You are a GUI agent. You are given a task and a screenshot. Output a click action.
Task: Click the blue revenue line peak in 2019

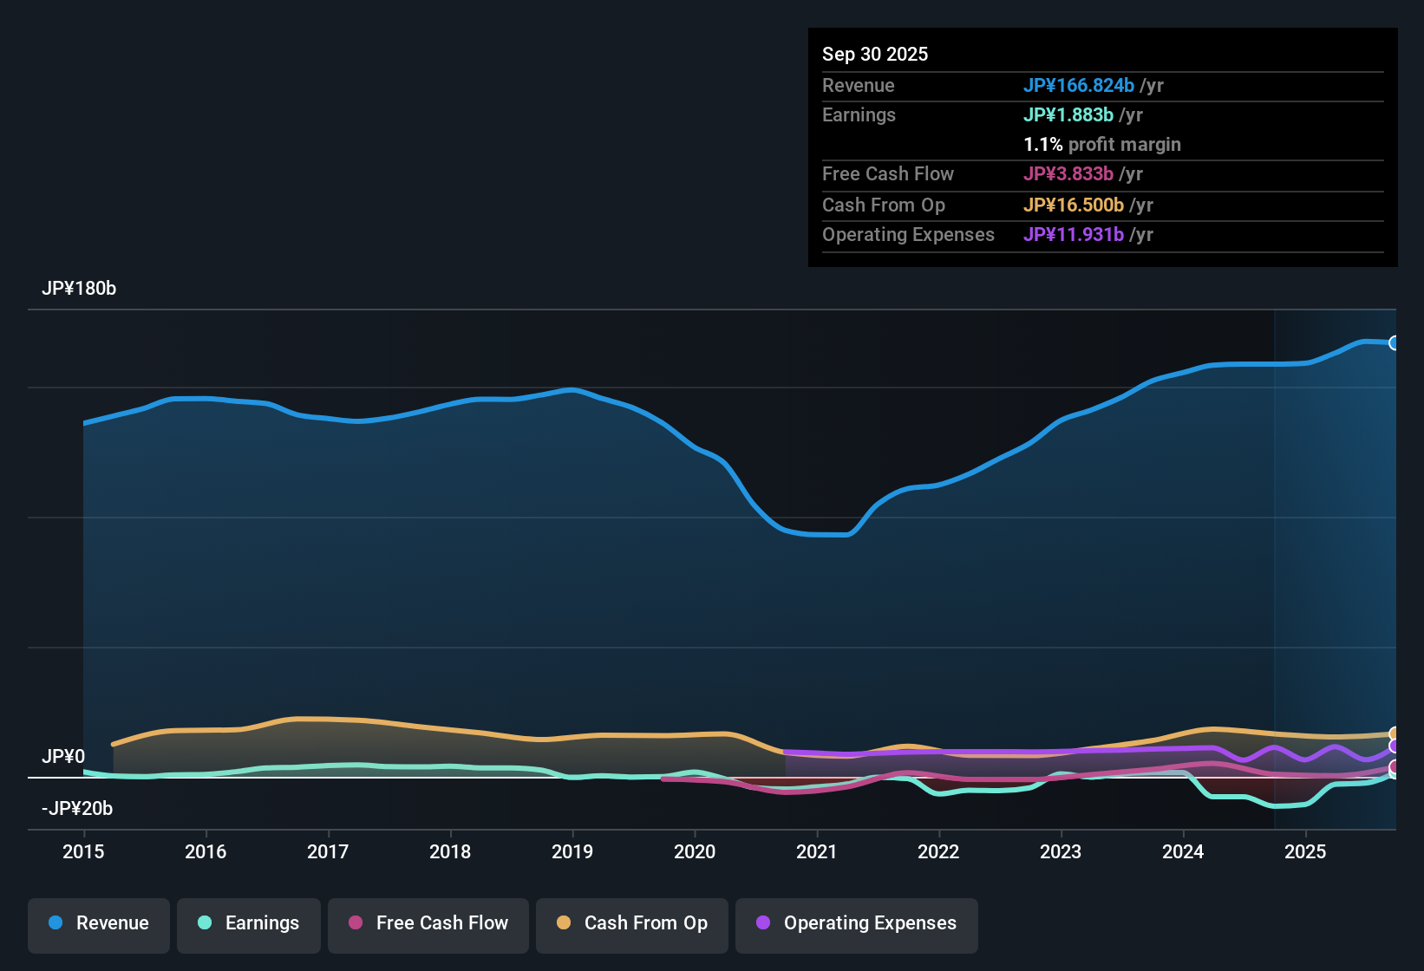tap(572, 390)
